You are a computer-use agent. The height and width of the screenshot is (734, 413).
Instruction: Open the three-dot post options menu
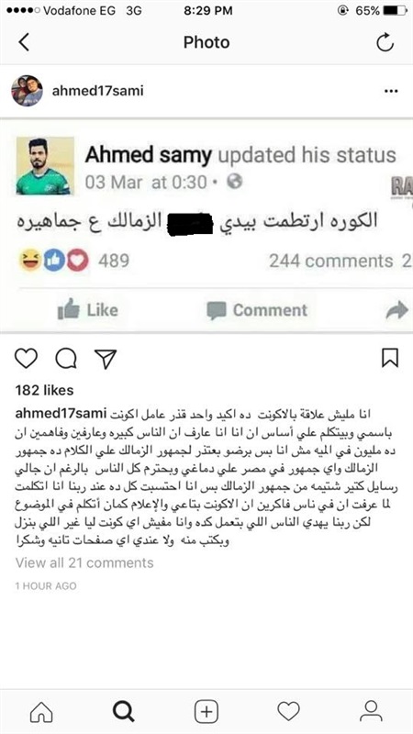pos(391,91)
